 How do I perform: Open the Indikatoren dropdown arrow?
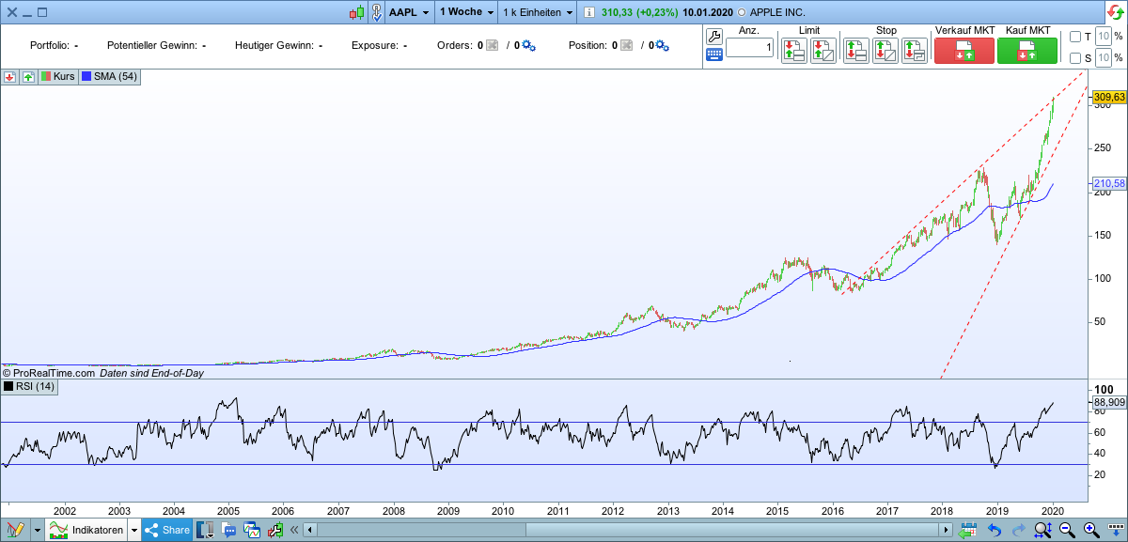(133, 530)
